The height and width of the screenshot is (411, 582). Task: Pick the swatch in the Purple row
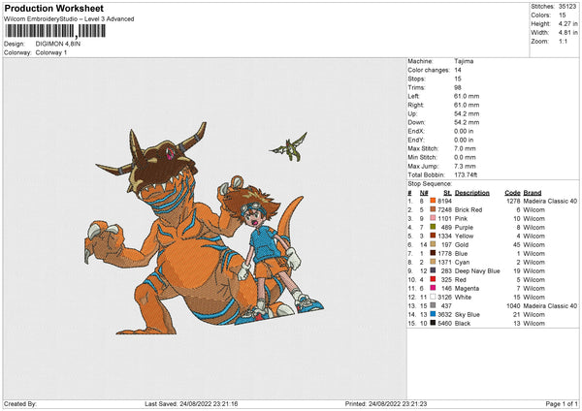(x=433, y=227)
